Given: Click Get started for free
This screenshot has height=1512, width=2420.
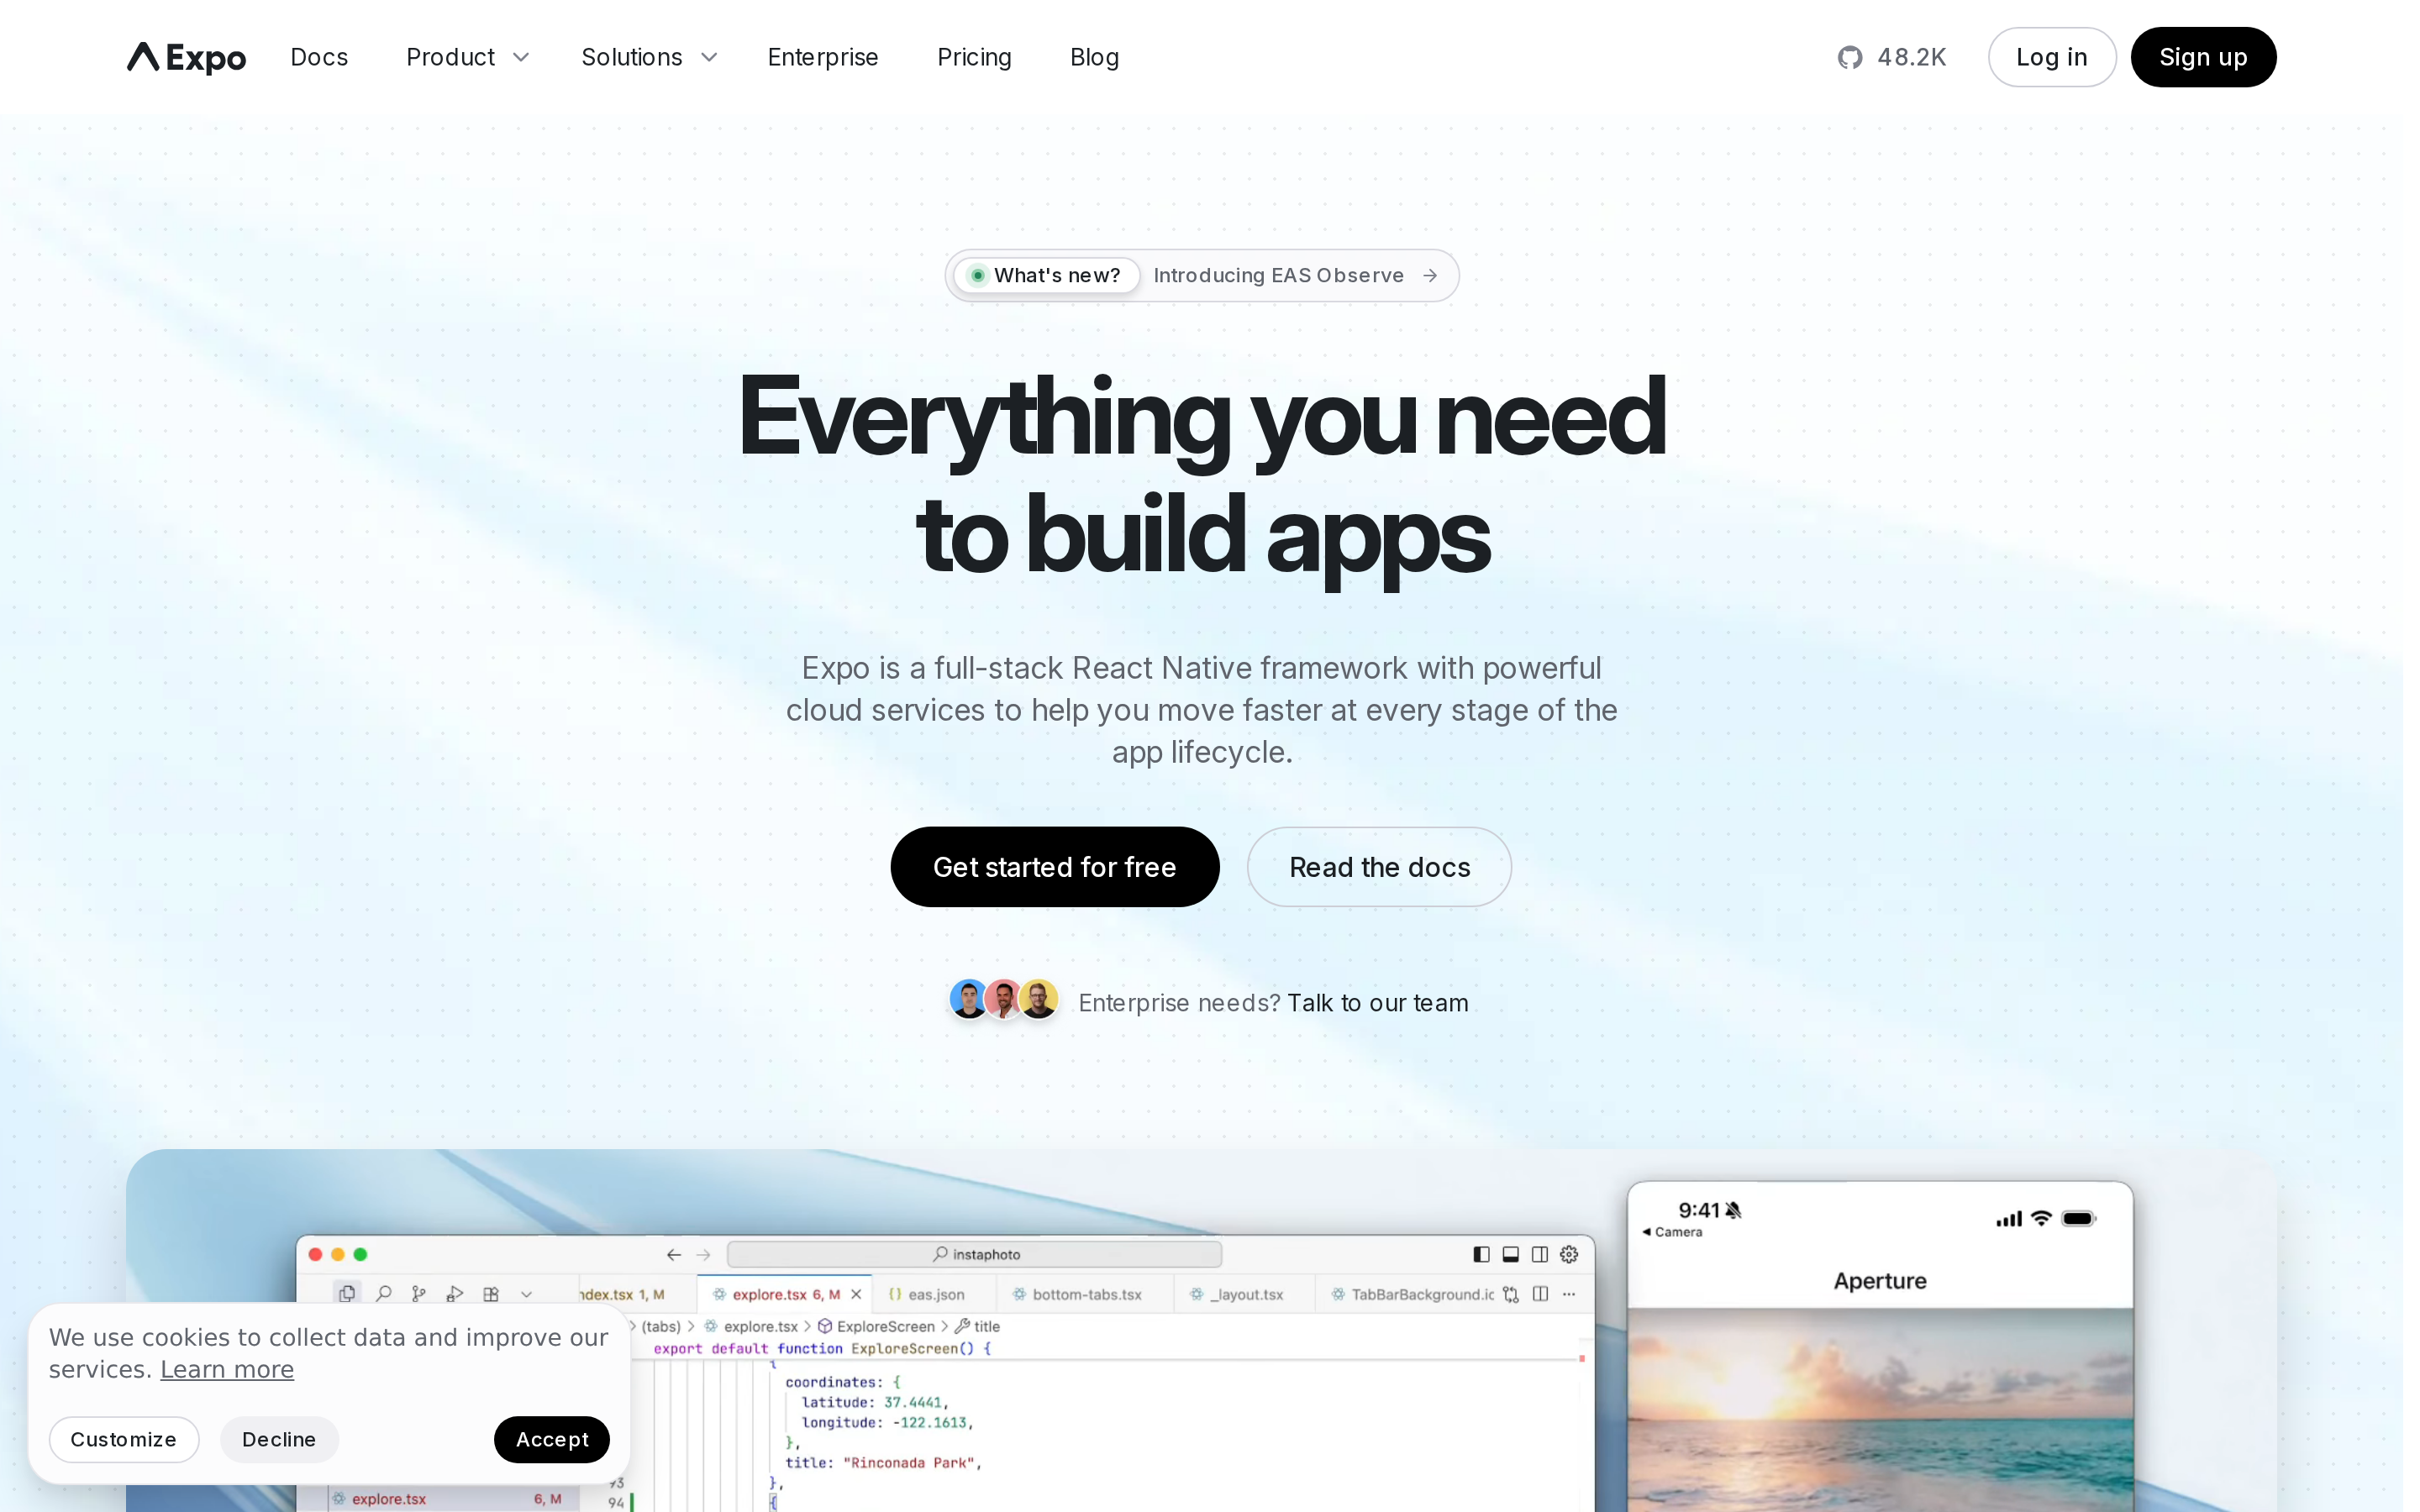Looking at the screenshot, I should [1054, 867].
